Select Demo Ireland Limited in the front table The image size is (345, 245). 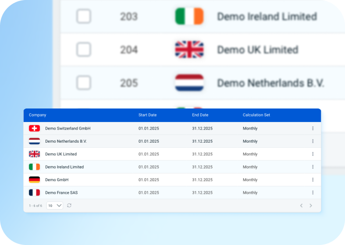click(64, 167)
